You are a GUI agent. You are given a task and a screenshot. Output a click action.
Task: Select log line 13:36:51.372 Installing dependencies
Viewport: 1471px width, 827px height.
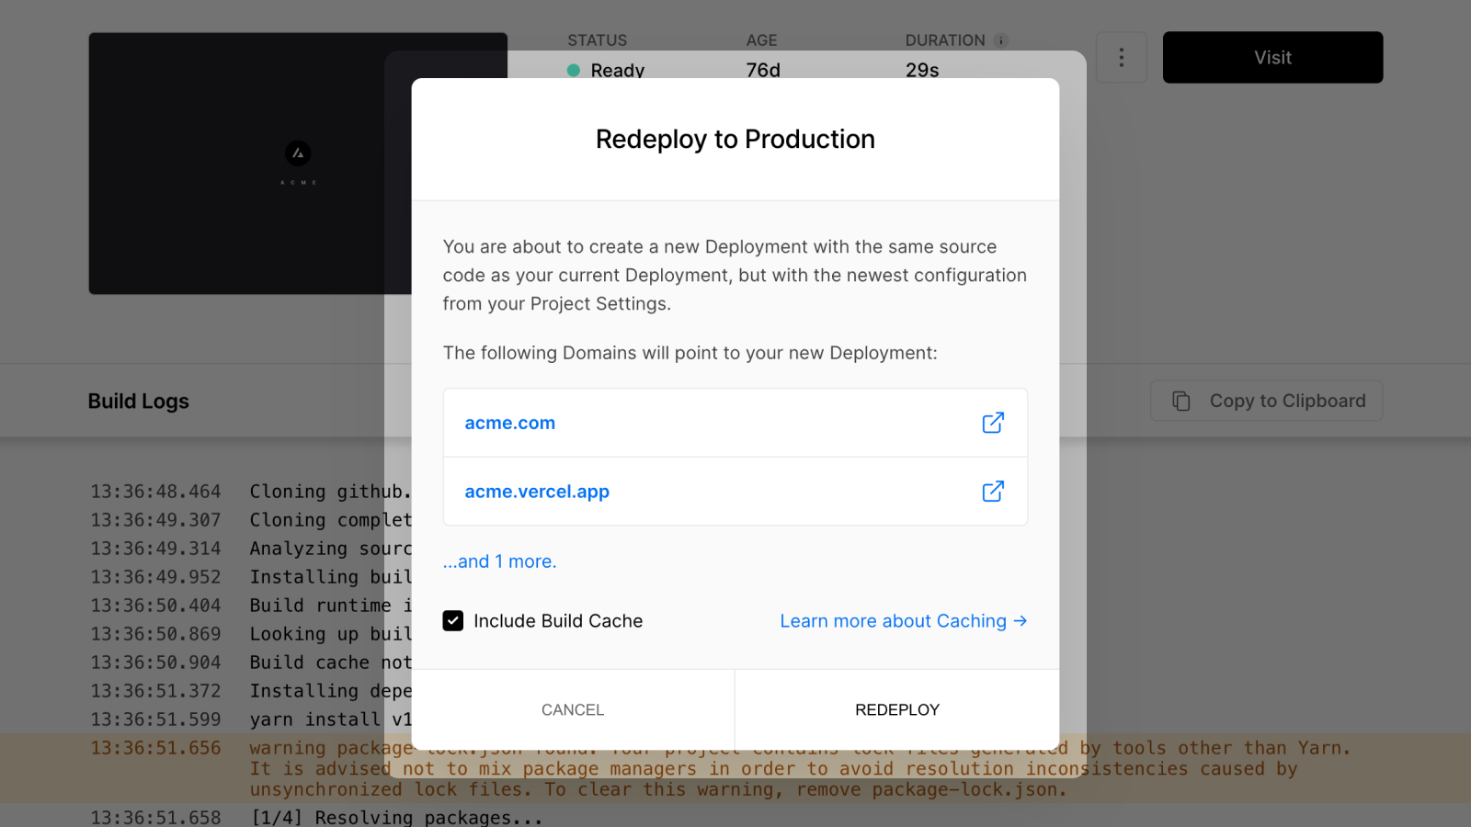tap(250, 691)
